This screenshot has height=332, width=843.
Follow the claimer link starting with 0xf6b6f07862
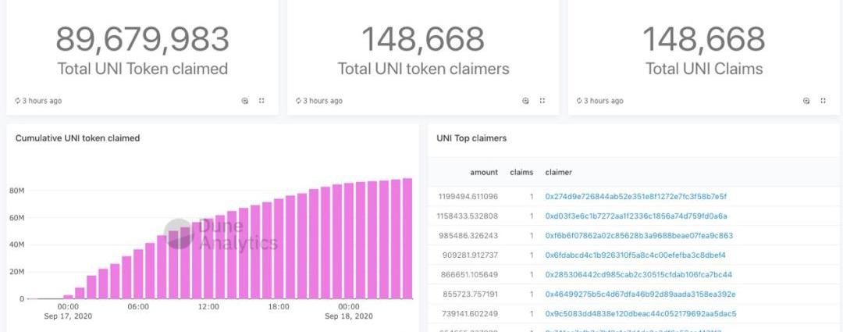pyautogui.click(x=638, y=235)
